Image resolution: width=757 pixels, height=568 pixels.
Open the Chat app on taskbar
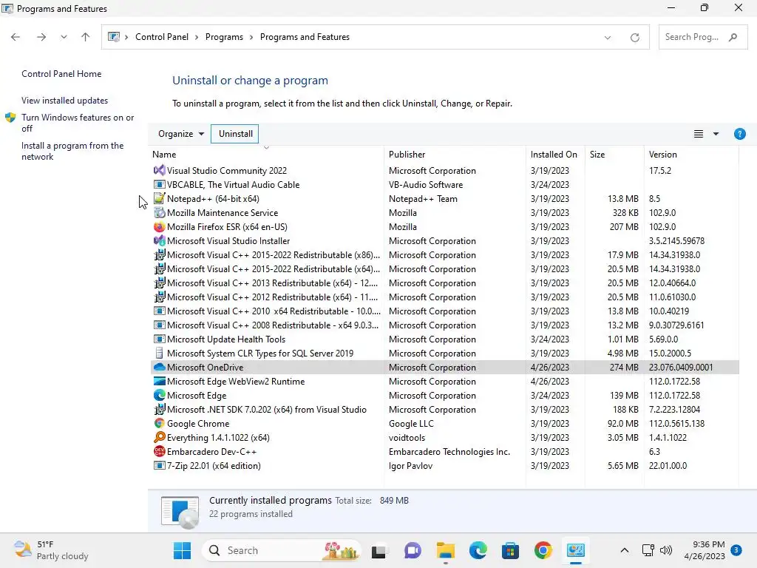click(413, 550)
